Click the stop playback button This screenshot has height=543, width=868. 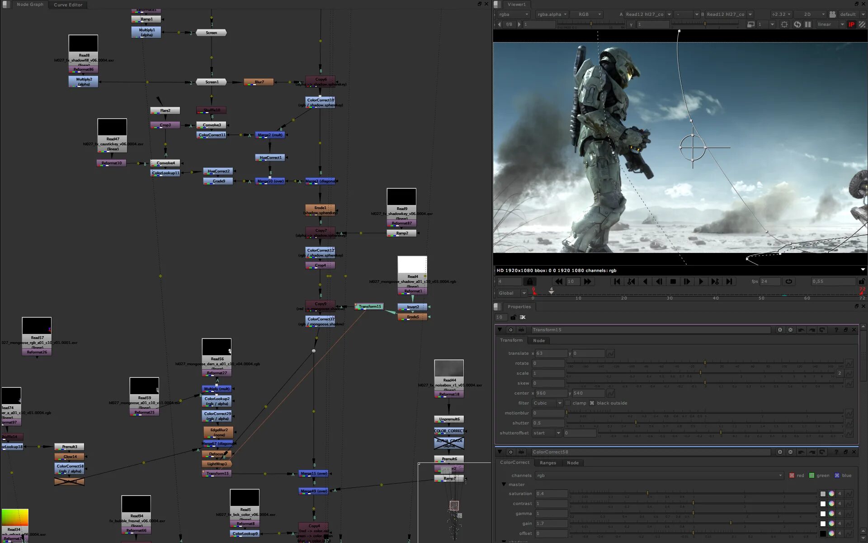tap(673, 281)
